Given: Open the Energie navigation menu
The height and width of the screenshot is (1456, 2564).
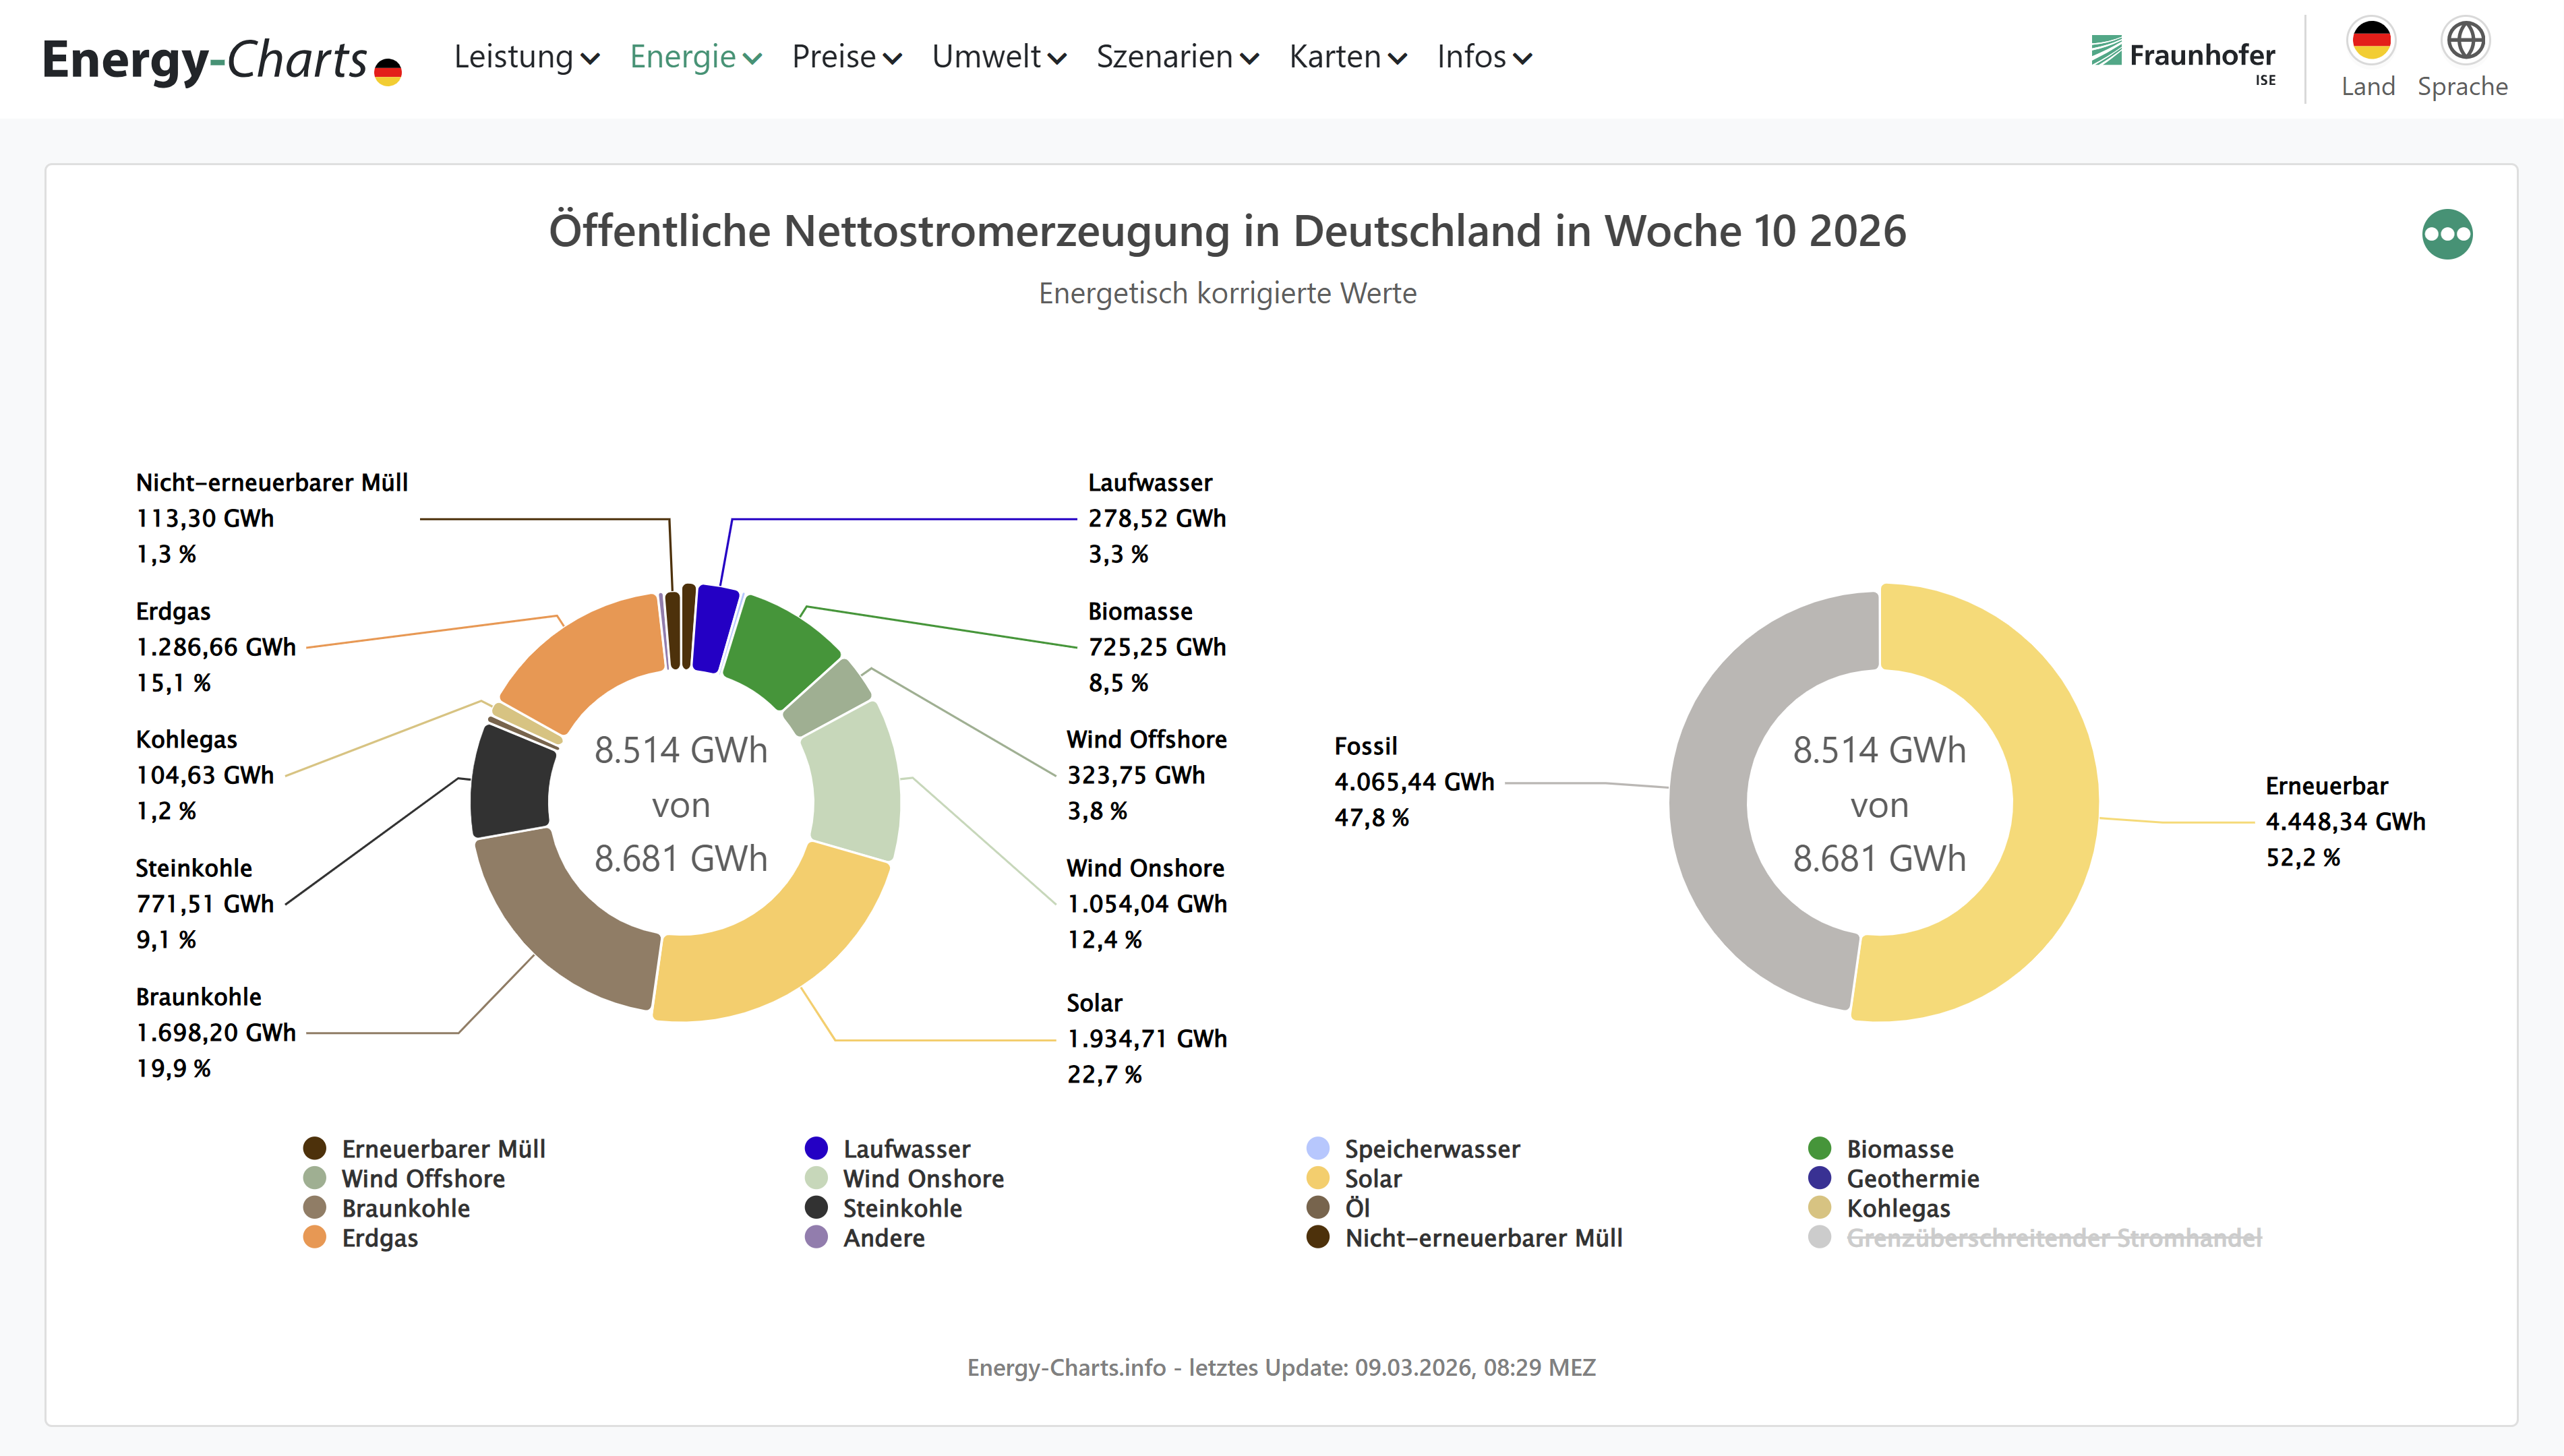Looking at the screenshot, I should point(695,58).
